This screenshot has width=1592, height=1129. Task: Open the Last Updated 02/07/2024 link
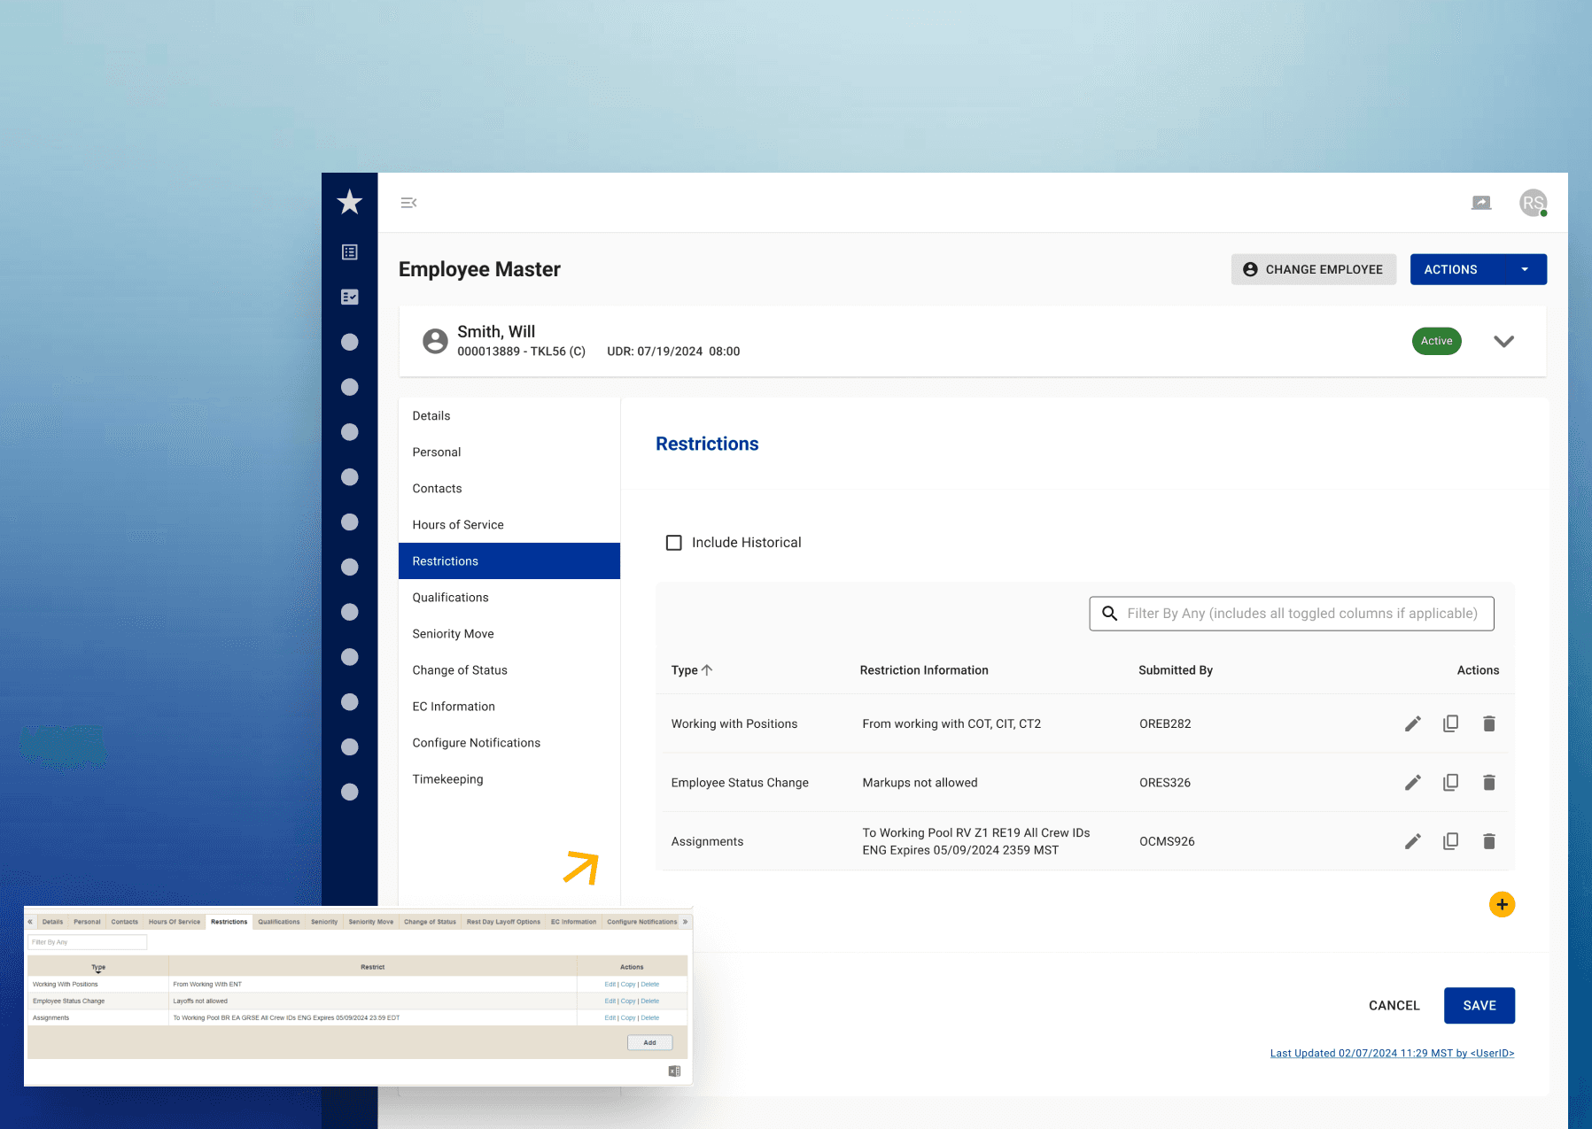pyautogui.click(x=1392, y=1054)
